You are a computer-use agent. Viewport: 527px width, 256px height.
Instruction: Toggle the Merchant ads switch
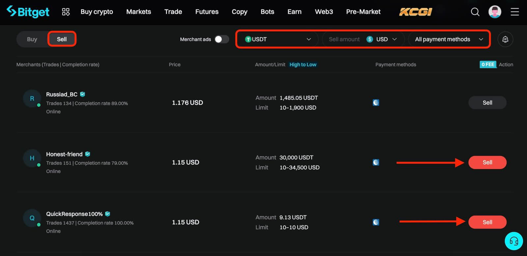[x=221, y=39]
